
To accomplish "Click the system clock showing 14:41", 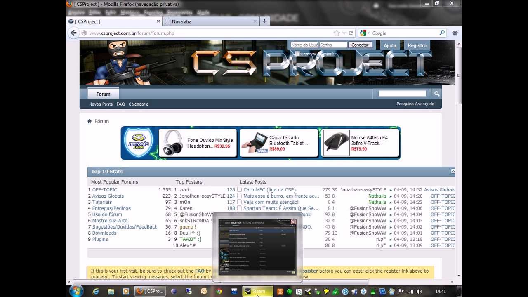I will click(x=441, y=292).
